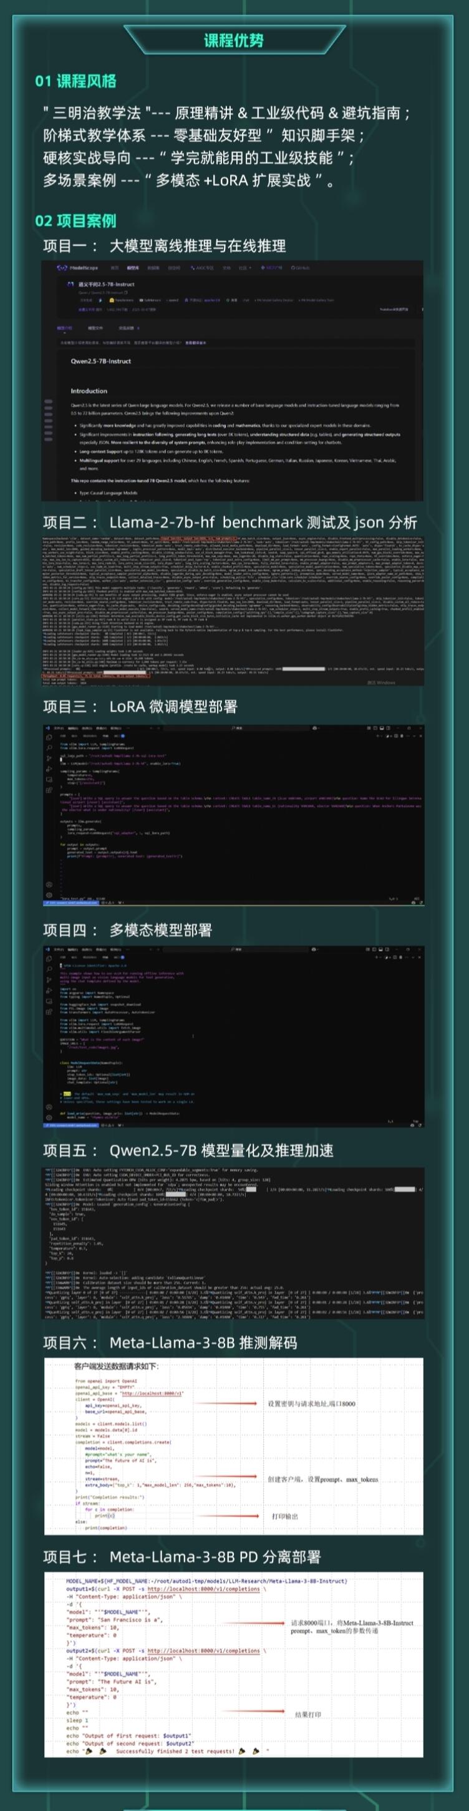
Task: Click the 项目三 LoRA 微调模型部署 heading
Action: 140,706
